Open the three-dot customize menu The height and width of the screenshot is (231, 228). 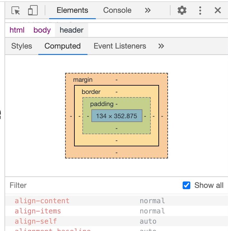click(x=200, y=11)
